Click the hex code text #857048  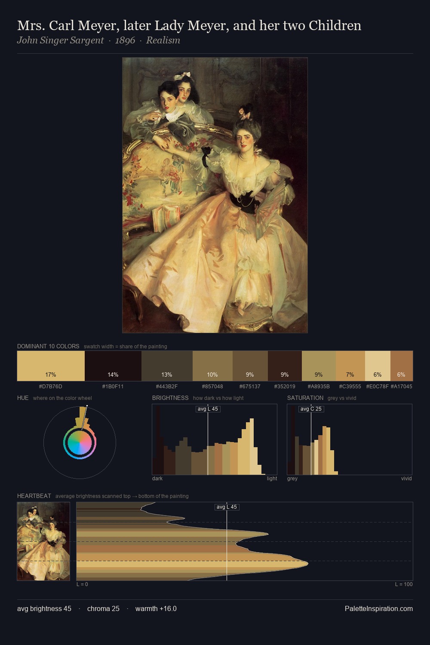click(x=212, y=387)
